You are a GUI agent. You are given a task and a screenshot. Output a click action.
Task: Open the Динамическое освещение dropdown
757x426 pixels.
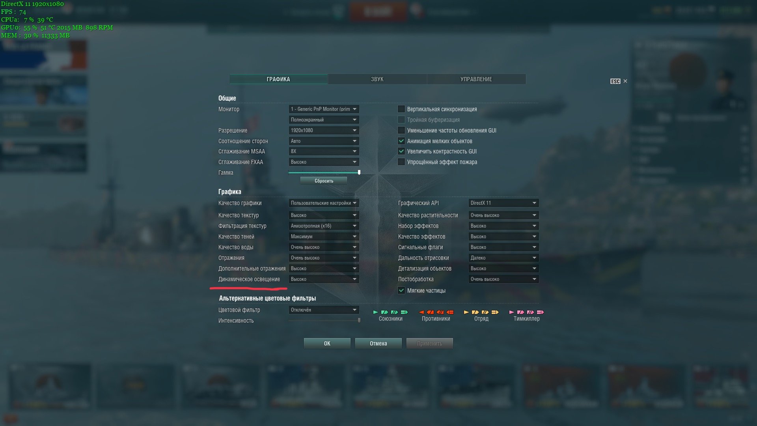coord(324,279)
